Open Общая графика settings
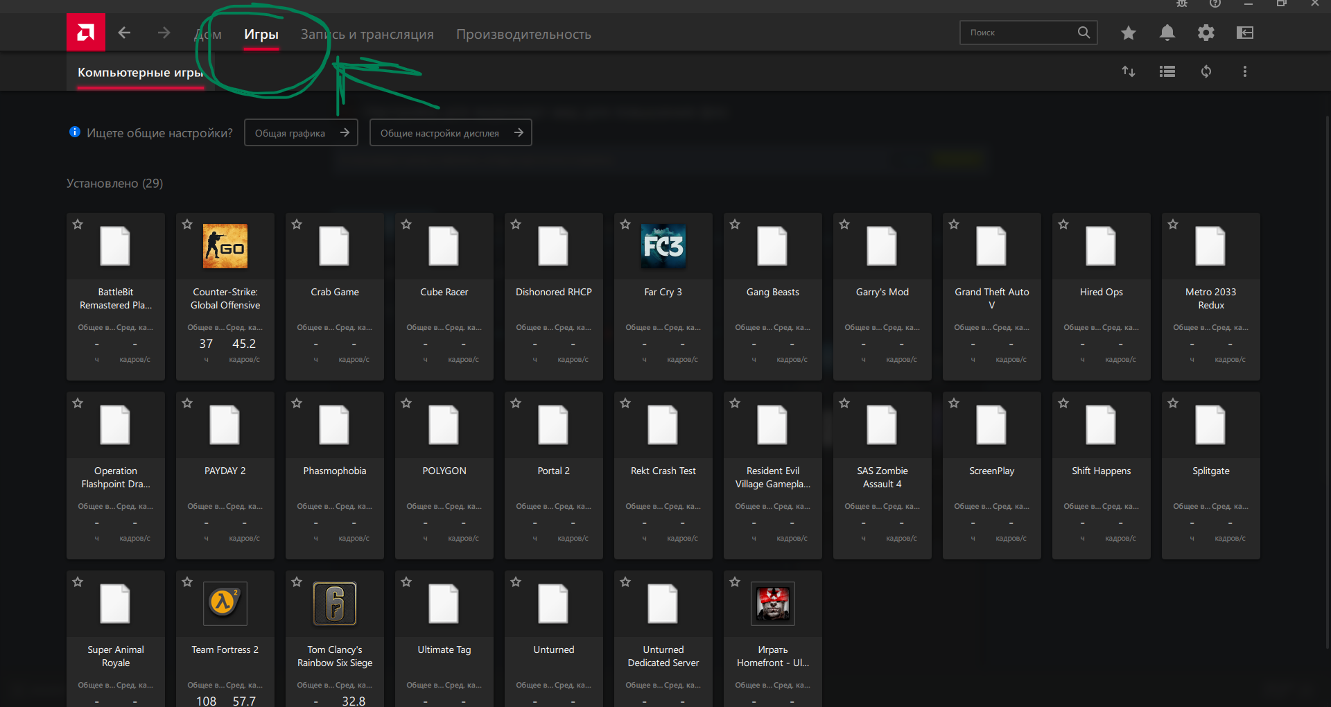This screenshot has width=1331, height=707. [301, 132]
